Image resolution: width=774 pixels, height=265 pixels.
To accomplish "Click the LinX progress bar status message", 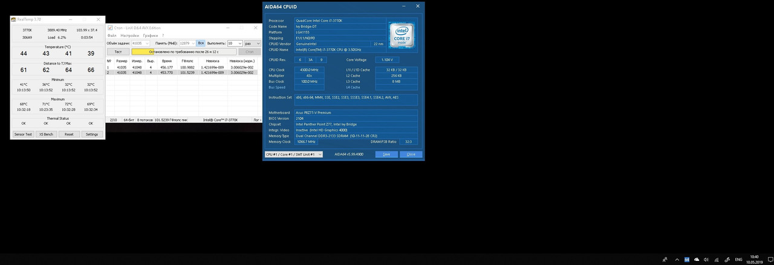I will 184,52.
